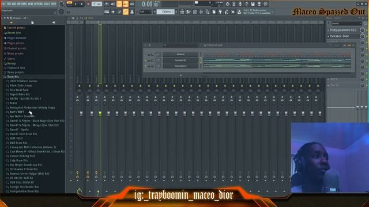The height and width of the screenshot is (207, 369).
Task: Click the audio editor scissors icon
Action: 234,4
